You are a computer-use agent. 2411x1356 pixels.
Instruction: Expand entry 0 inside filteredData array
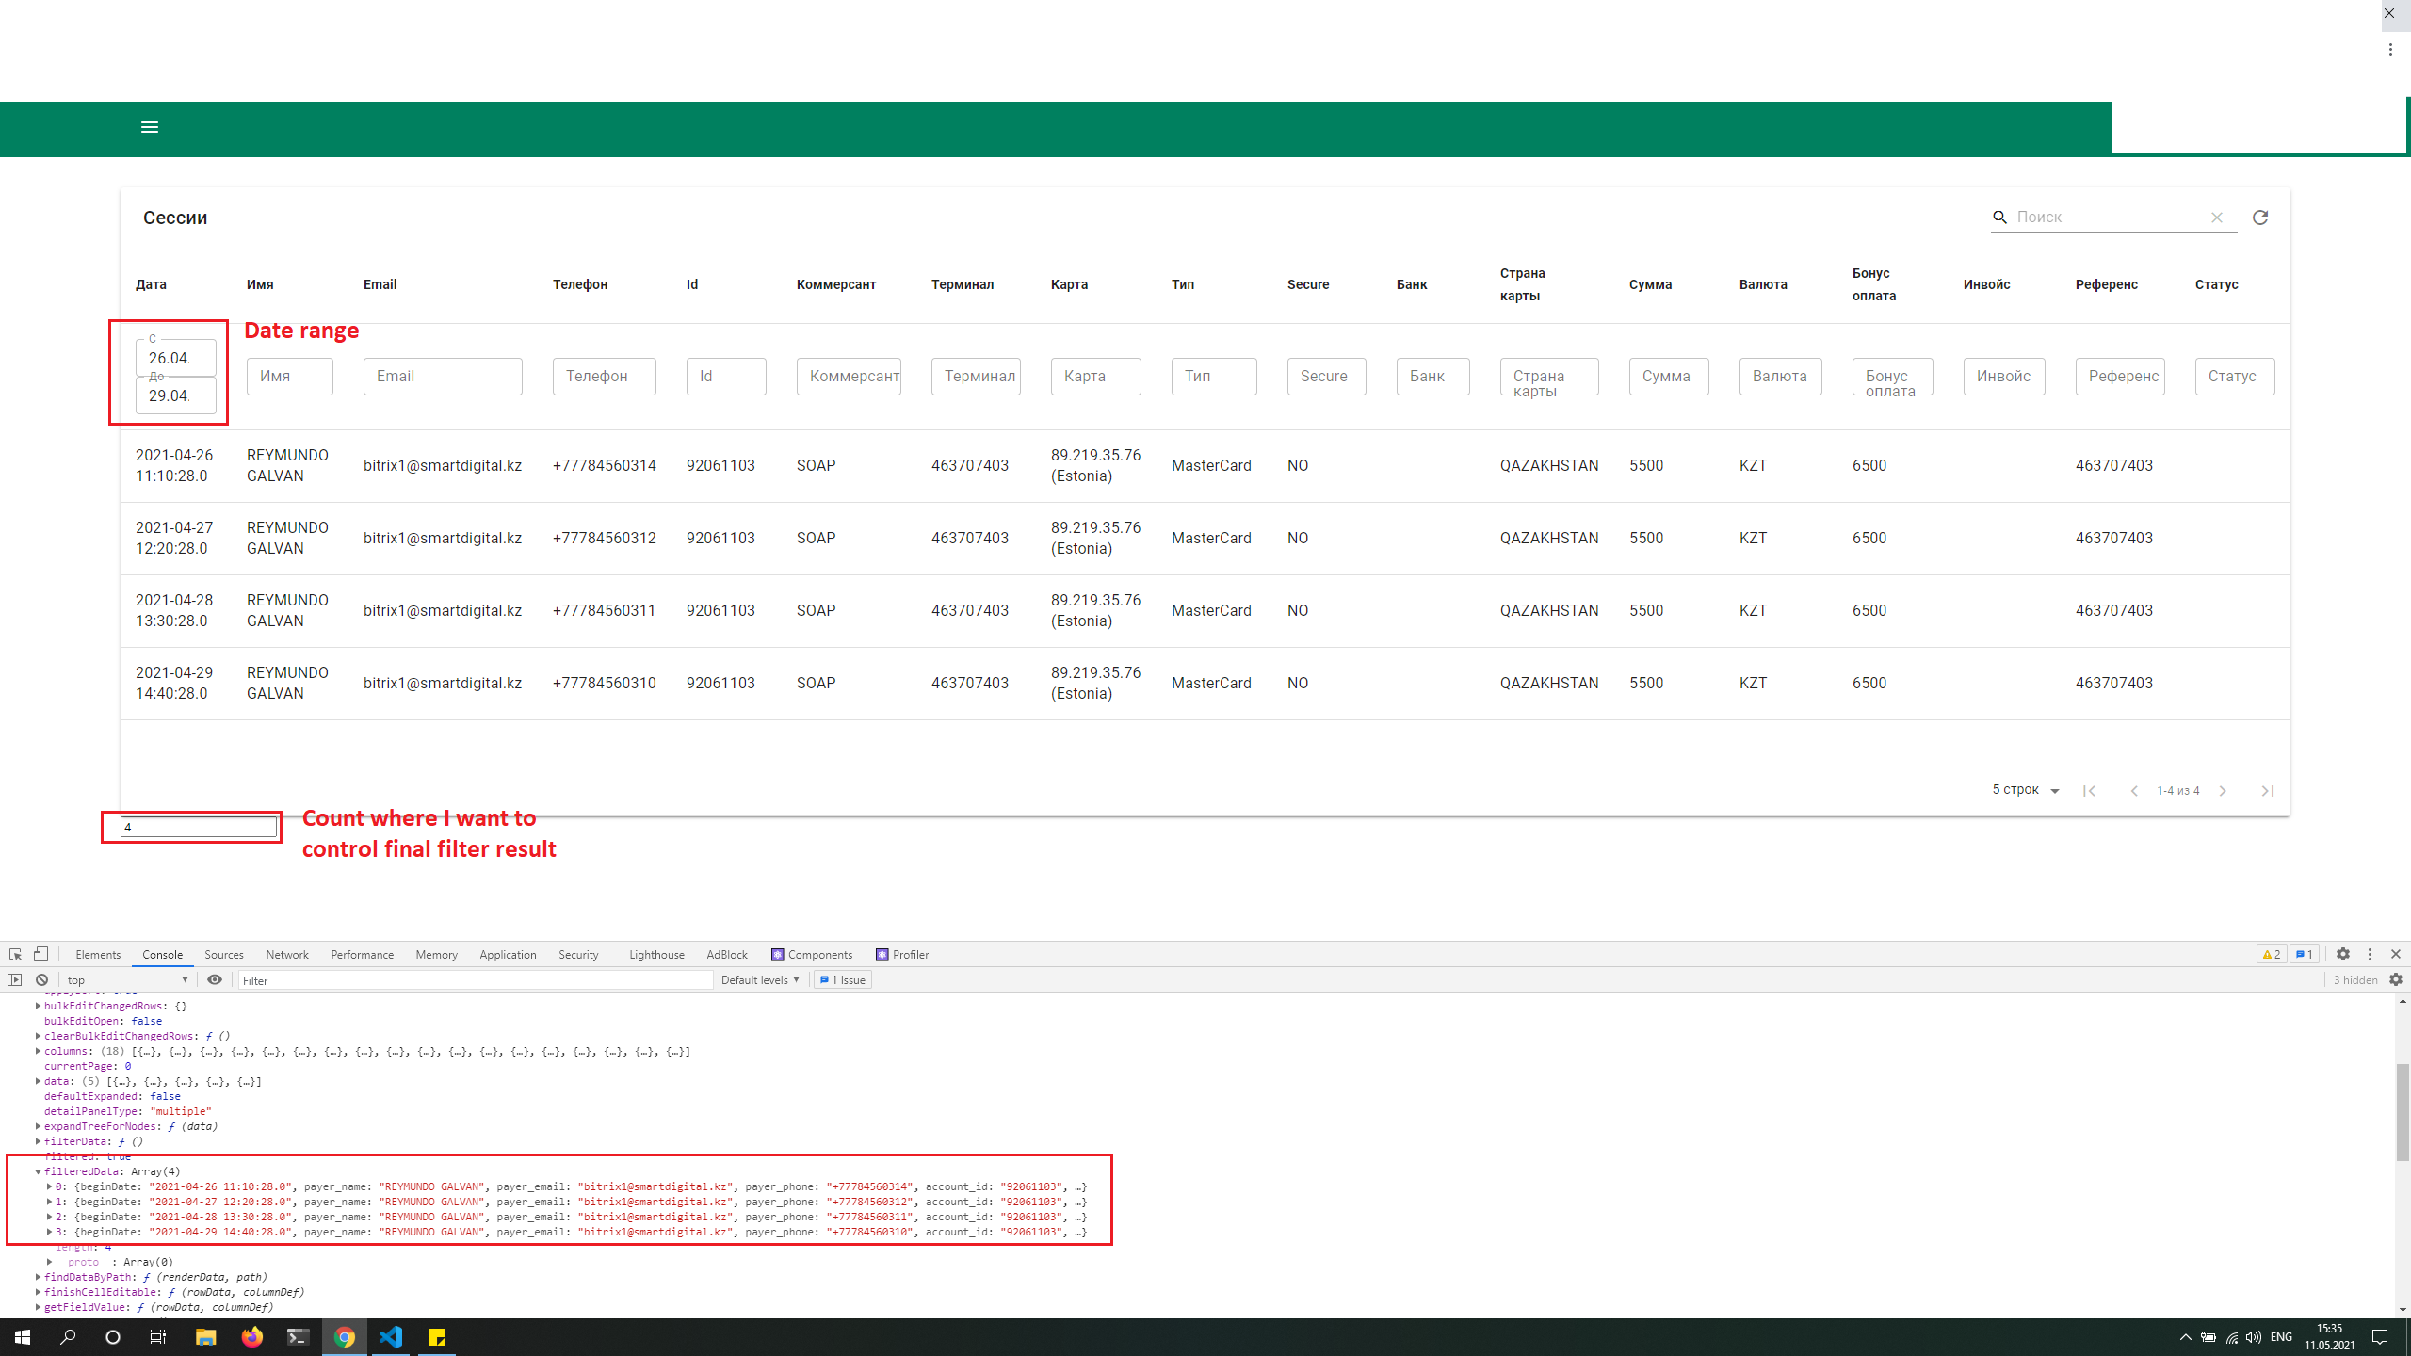51,1186
